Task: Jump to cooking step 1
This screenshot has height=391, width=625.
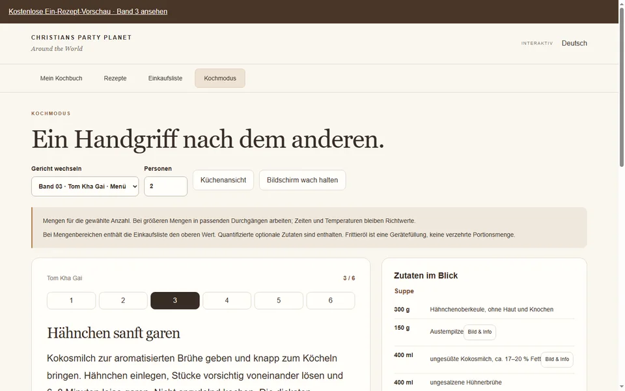Action: click(72, 300)
